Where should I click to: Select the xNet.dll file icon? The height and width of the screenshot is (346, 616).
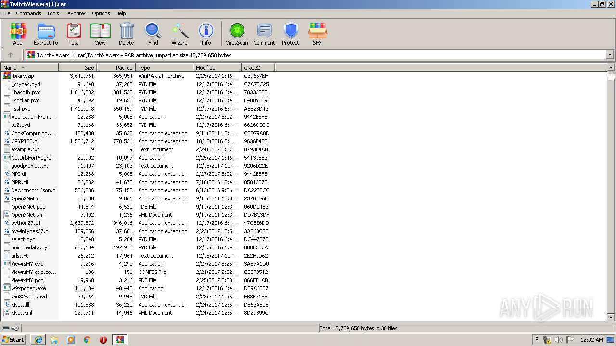point(7,305)
